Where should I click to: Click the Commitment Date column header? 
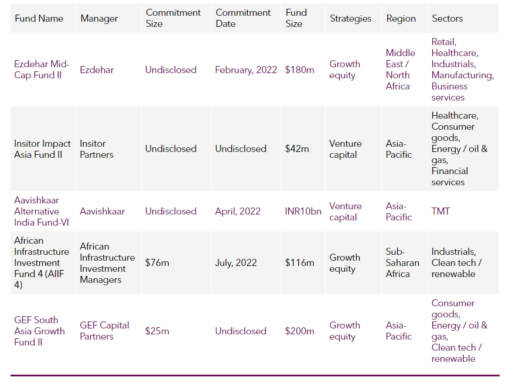coord(243,18)
